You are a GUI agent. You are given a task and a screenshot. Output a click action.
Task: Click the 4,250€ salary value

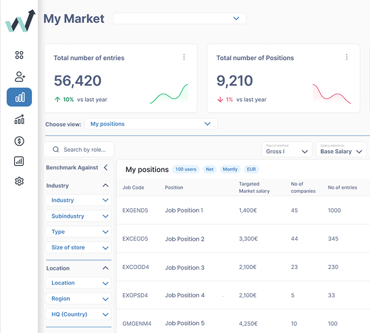point(248,324)
